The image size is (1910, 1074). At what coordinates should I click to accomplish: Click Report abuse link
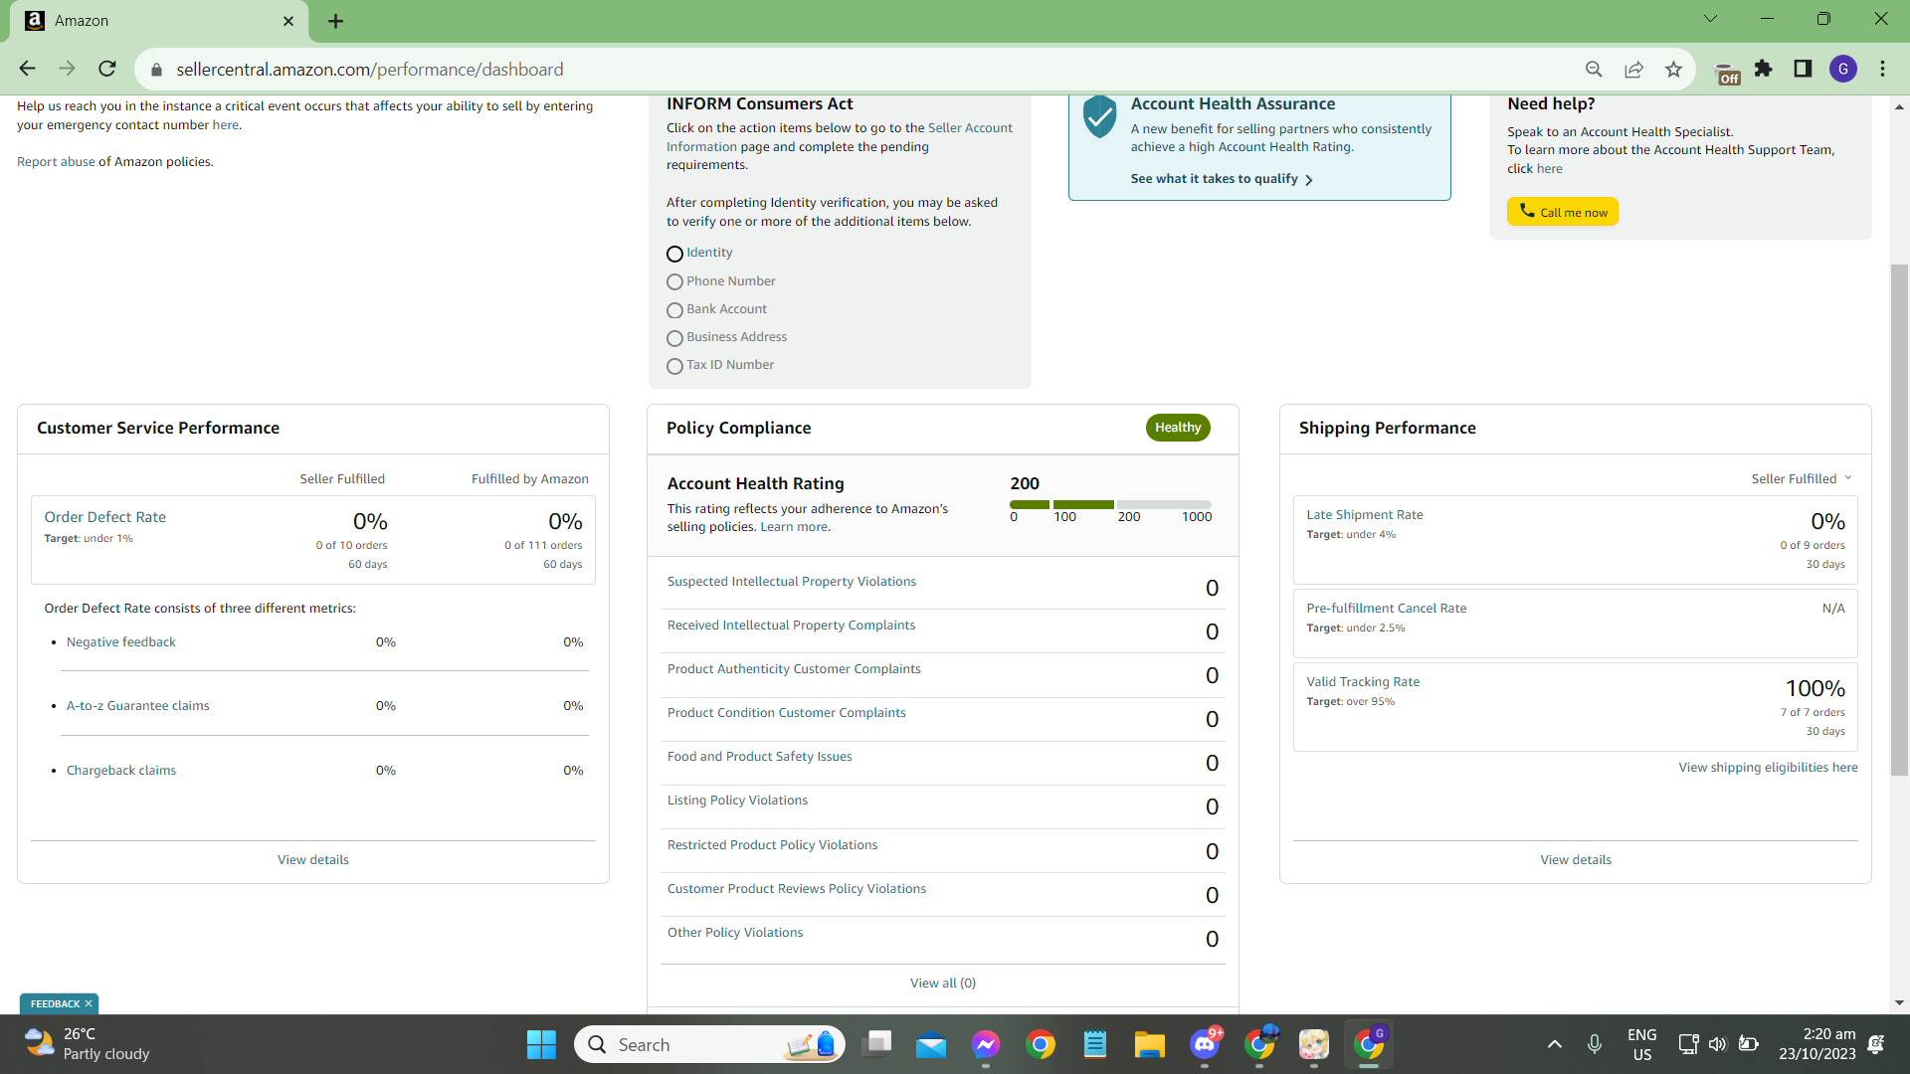coord(56,162)
